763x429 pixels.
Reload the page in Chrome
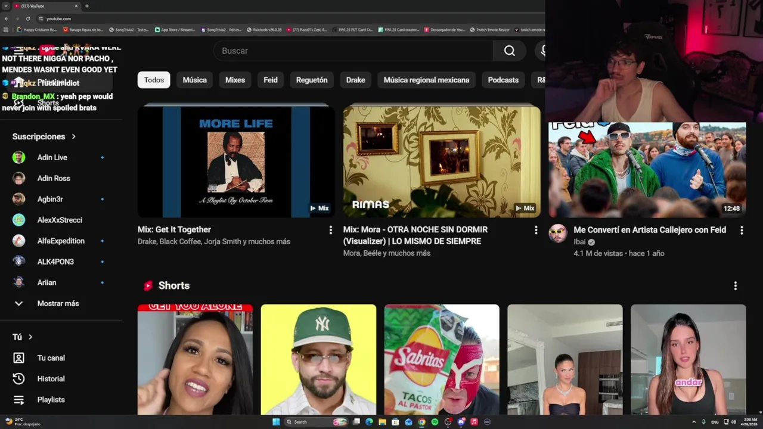click(x=27, y=18)
